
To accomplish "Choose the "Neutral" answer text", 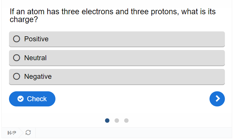I will coord(35,58).
